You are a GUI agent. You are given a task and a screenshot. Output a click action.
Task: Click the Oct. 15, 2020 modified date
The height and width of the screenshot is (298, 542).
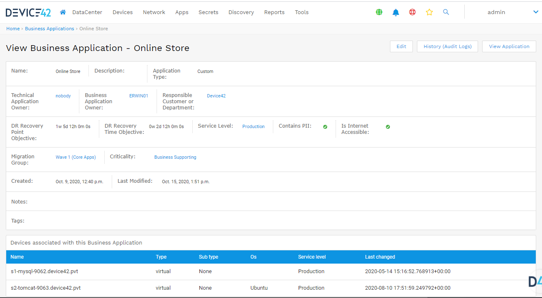pos(186,182)
